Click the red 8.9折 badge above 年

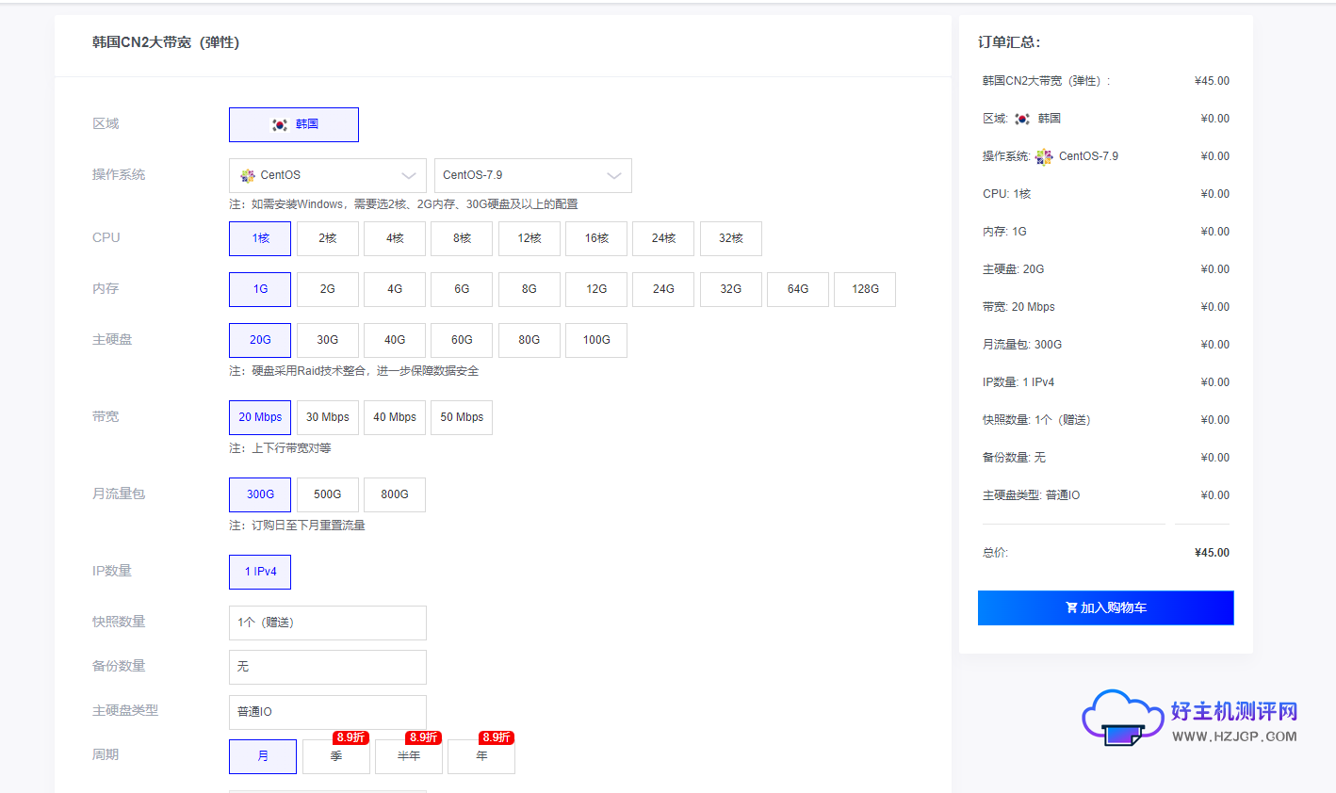click(493, 738)
